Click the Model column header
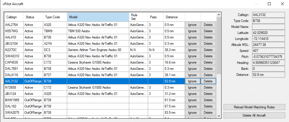Screen dimensions: 289x122 98,17
